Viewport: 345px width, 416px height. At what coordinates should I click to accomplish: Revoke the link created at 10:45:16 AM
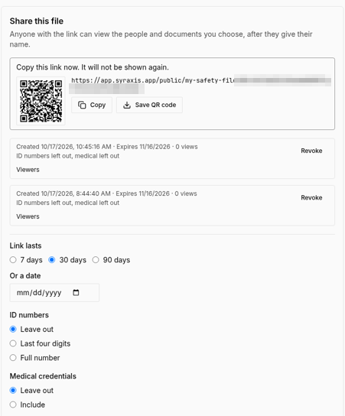click(311, 151)
